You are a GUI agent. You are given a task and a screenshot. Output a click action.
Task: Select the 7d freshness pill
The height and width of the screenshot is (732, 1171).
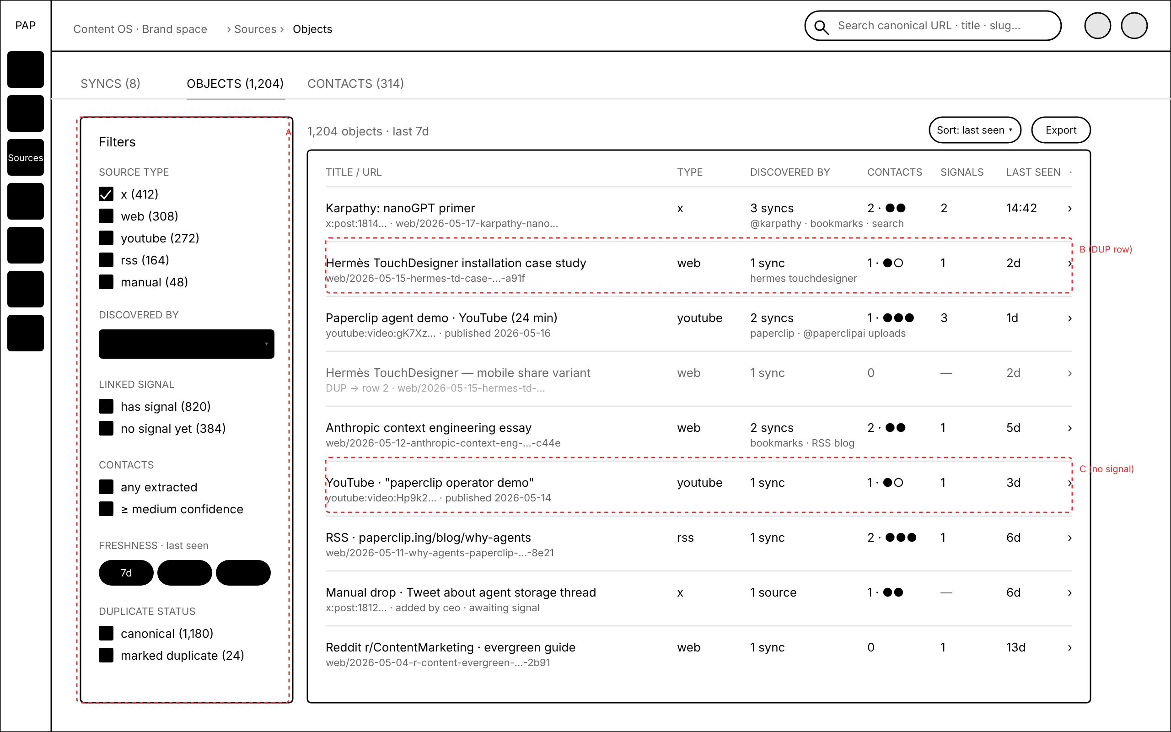[x=126, y=573]
